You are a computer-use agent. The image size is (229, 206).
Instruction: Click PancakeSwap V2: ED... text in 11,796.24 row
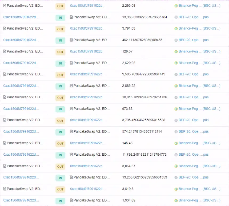(x=91, y=155)
